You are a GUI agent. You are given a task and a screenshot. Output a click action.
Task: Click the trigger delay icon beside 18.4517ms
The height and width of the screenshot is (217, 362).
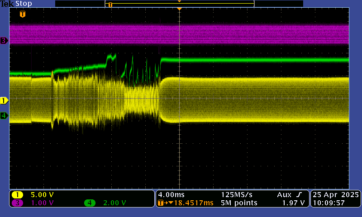tap(162, 203)
